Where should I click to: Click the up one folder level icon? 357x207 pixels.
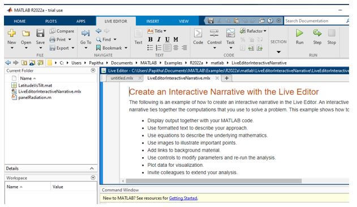point(24,63)
